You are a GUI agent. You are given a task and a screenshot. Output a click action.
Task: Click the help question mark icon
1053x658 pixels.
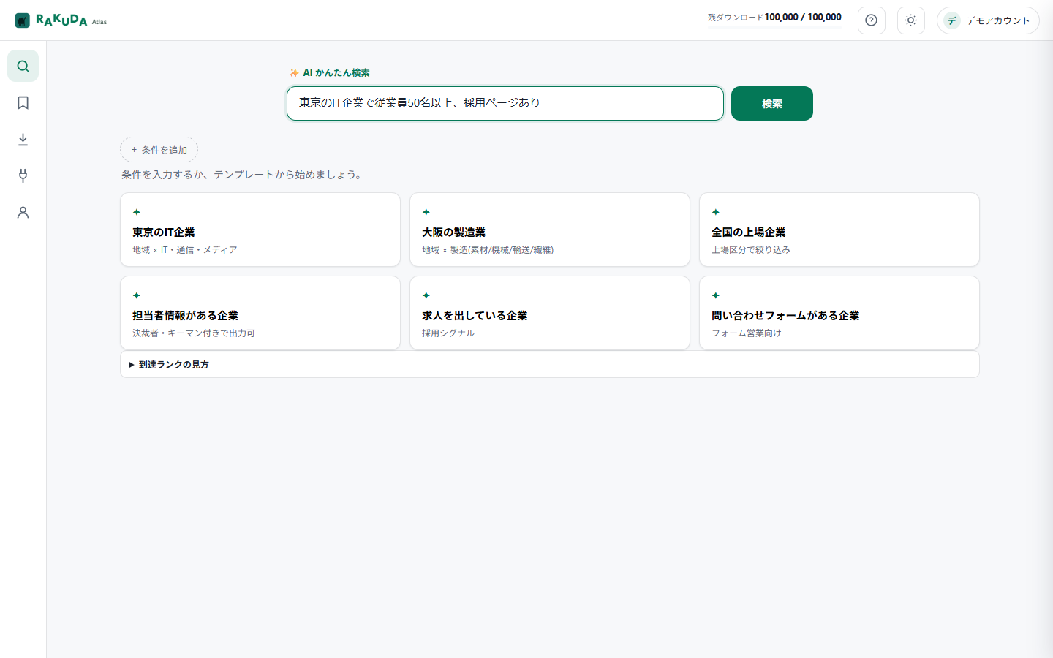click(871, 20)
